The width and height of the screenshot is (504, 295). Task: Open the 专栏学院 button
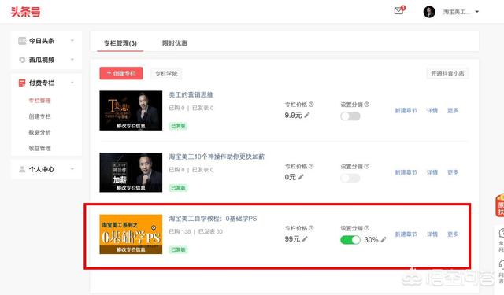(166, 73)
